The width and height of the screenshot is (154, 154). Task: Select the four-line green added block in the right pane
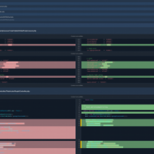pos(118,65)
